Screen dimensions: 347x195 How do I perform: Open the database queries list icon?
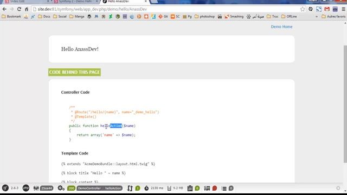coord(224,188)
